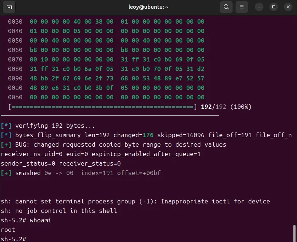This screenshot has height=242, width=297.
Task: Click the '(100%)' progress text
Action: [x=241, y=107]
